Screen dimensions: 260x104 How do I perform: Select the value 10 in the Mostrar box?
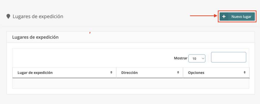click(x=194, y=58)
